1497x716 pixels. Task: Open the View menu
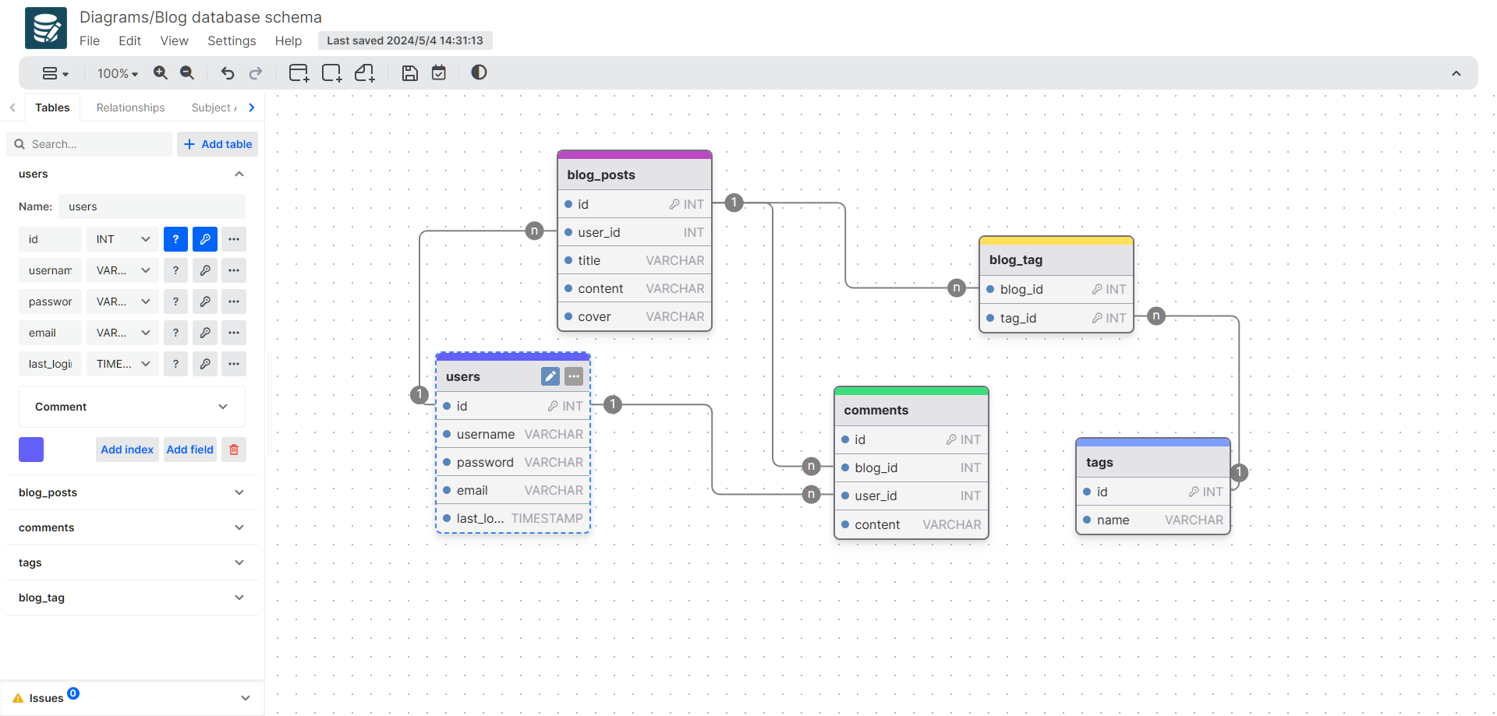pyautogui.click(x=175, y=41)
